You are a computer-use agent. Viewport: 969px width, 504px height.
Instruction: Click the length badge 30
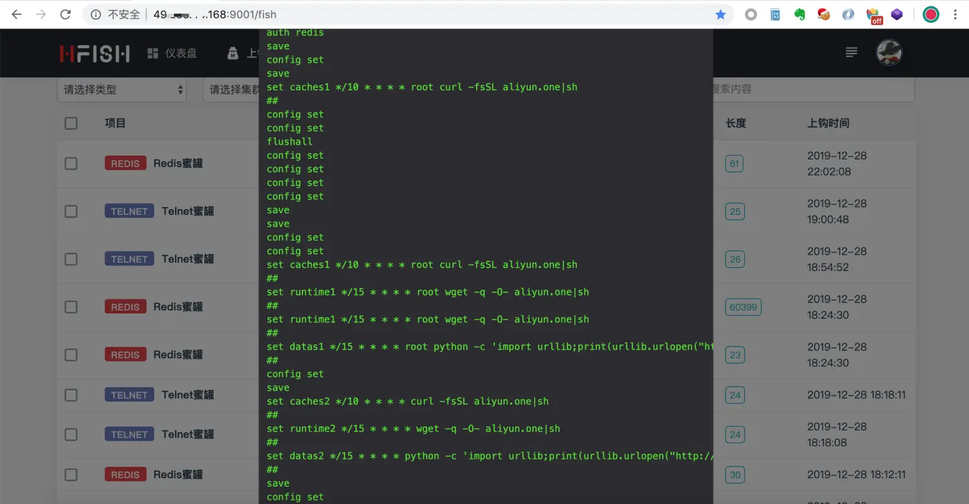(x=735, y=475)
